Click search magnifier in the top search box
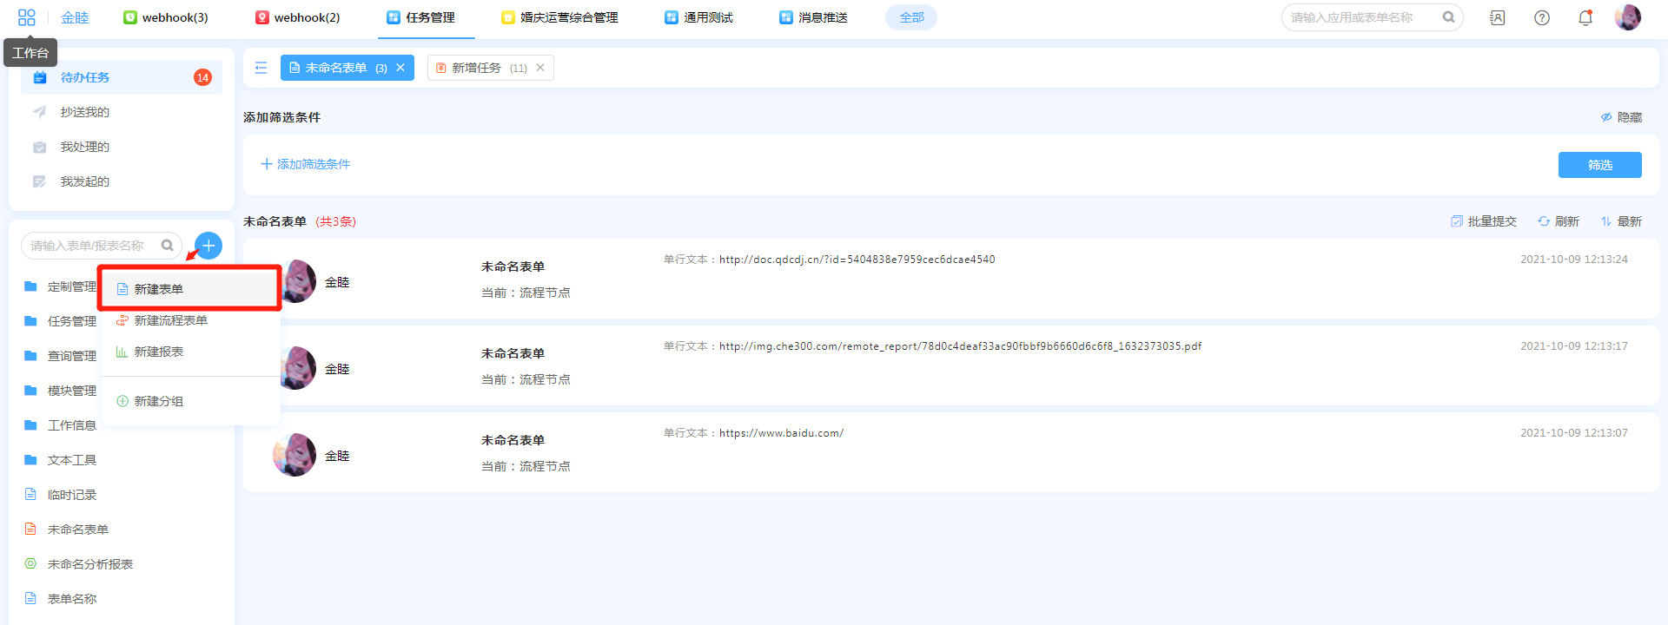 pos(1448,17)
